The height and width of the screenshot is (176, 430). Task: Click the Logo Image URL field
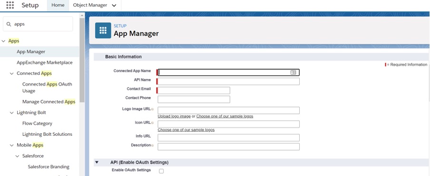point(229,110)
